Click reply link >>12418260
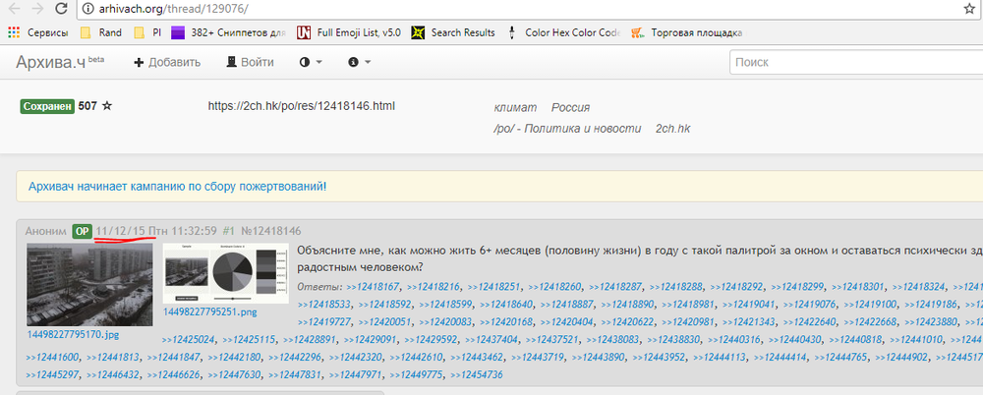 554,287
